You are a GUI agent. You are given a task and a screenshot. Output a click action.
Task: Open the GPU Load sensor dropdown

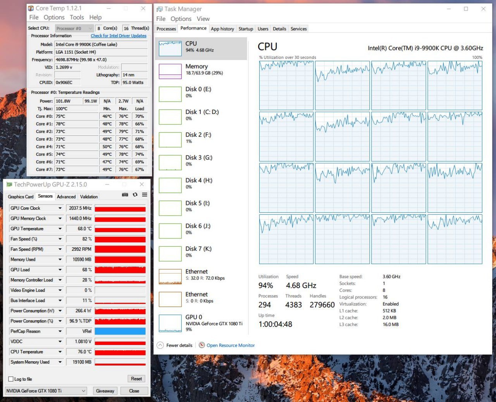60,270
